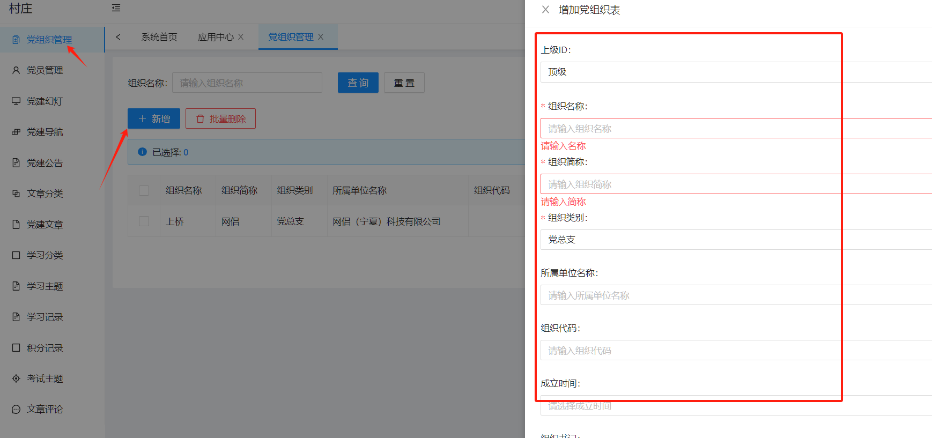This screenshot has width=932, height=438.
Task: Close the 增加党组织表 drawer with X
Action: [545, 10]
